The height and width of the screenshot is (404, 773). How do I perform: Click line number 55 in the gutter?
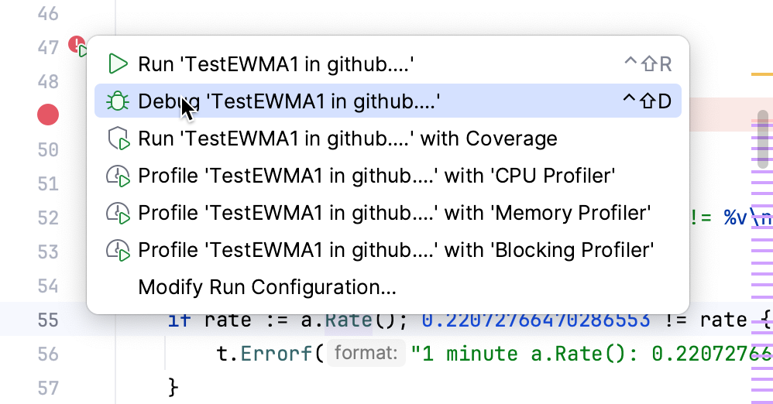coord(48,319)
